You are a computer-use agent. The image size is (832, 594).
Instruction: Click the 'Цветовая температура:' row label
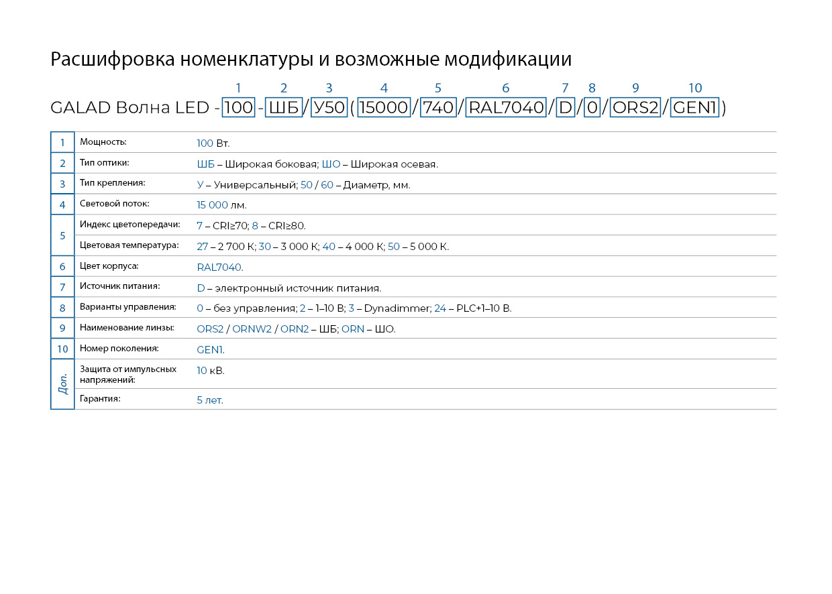tap(129, 245)
